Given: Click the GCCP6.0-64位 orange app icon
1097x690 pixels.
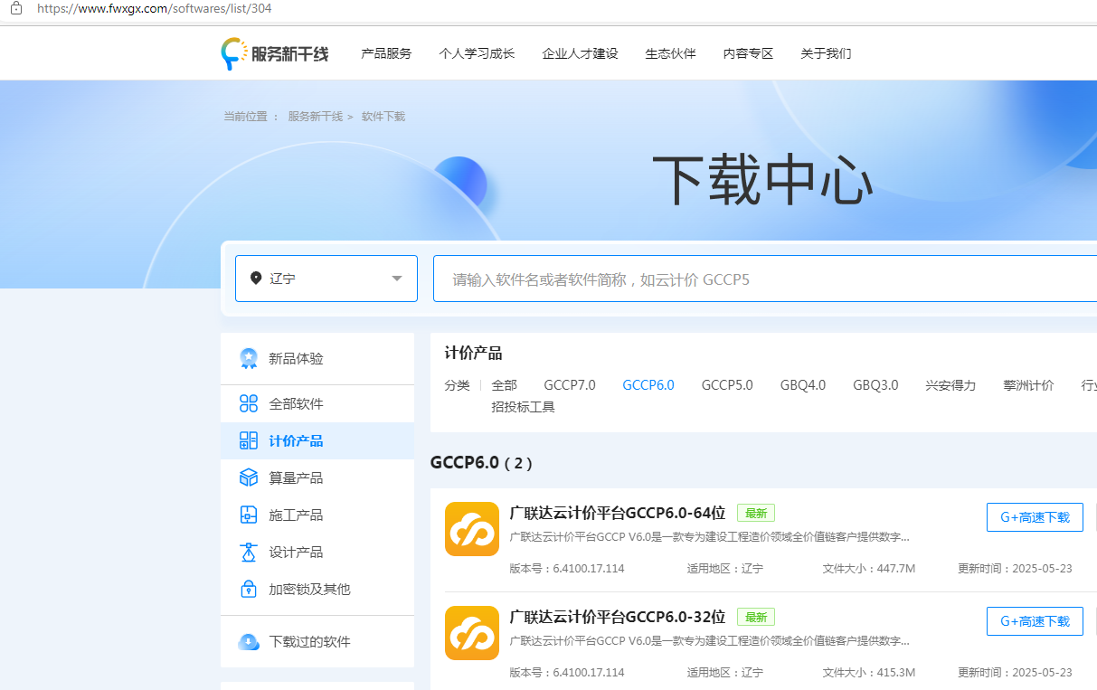Looking at the screenshot, I should [x=472, y=529].
